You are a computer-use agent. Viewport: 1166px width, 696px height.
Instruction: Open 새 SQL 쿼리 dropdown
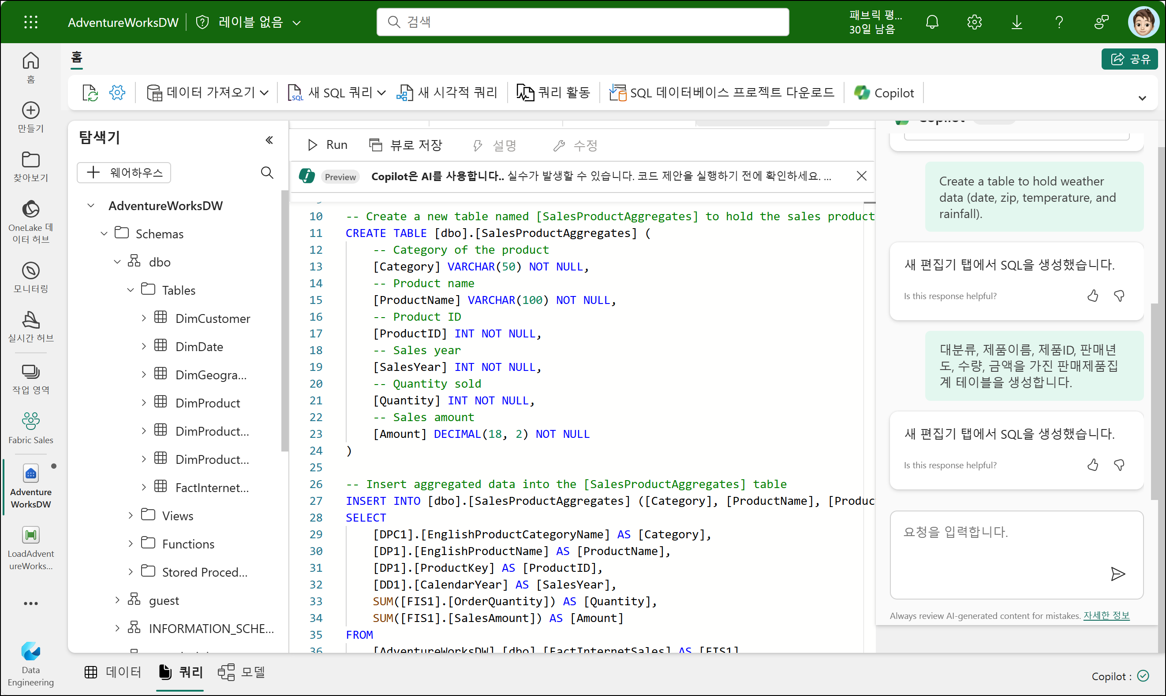tap(336, 93)
